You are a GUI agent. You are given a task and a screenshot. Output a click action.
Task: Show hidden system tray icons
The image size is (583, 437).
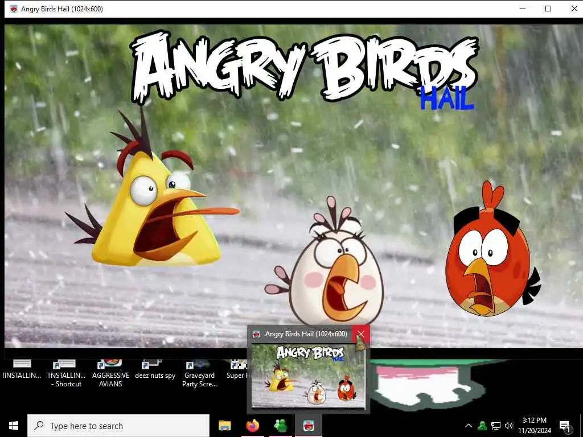point(469,426)
